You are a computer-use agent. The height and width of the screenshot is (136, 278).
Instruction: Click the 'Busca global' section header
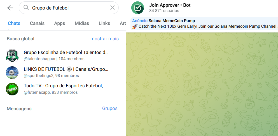pos(20,39)
